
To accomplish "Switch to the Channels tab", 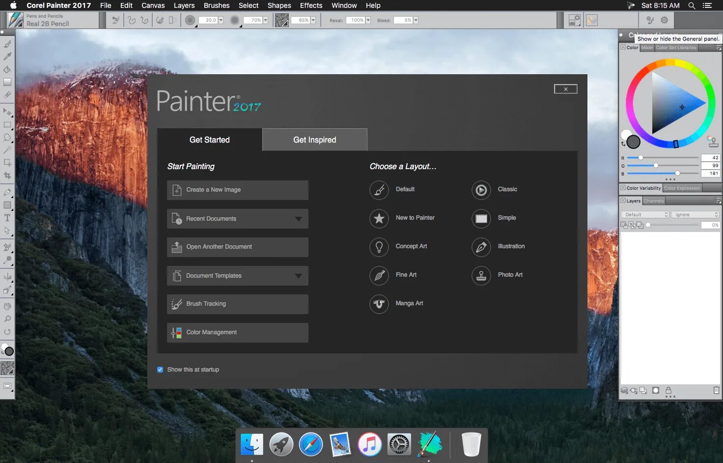I will (x=654, y=201).
